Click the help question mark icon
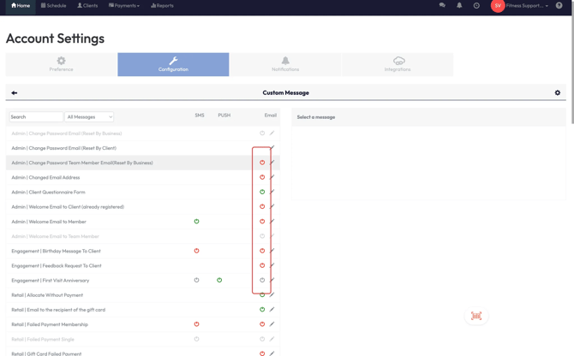574x356 pixels. click(559, 6)
